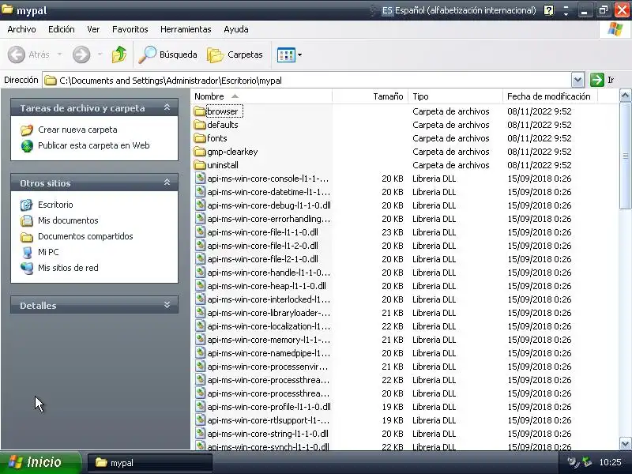Sort by Tamaño column header

coord(370,96)
